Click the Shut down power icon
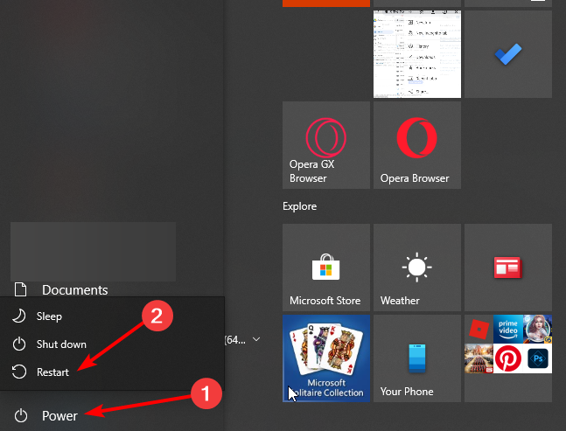566x431 pixels. tap(19, 344)
